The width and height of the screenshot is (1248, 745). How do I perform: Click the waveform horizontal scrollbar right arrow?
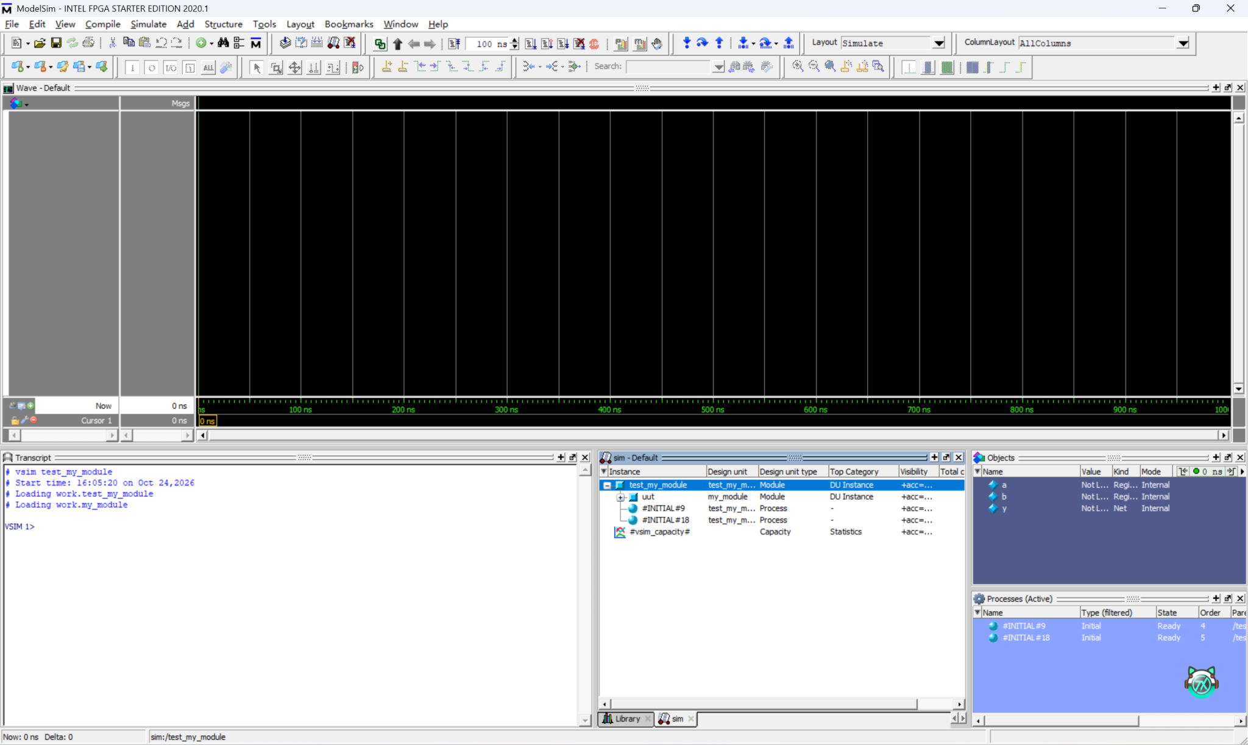pos(1224,435)
